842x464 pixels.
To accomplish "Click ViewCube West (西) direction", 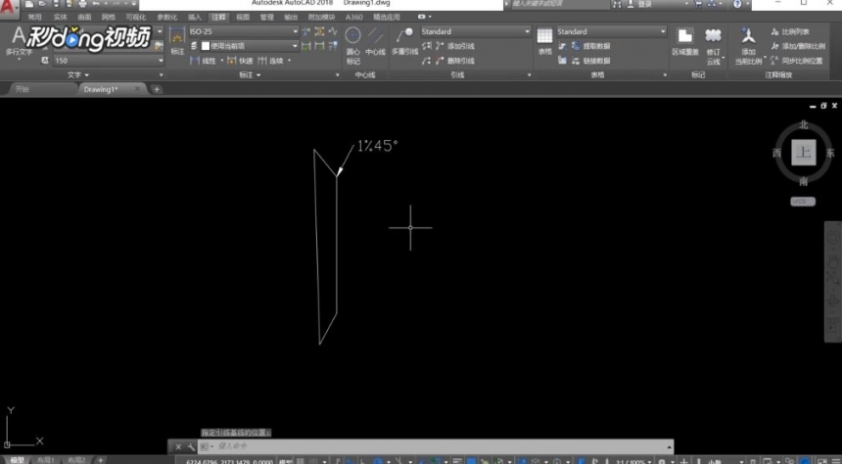I will [776, 153].
